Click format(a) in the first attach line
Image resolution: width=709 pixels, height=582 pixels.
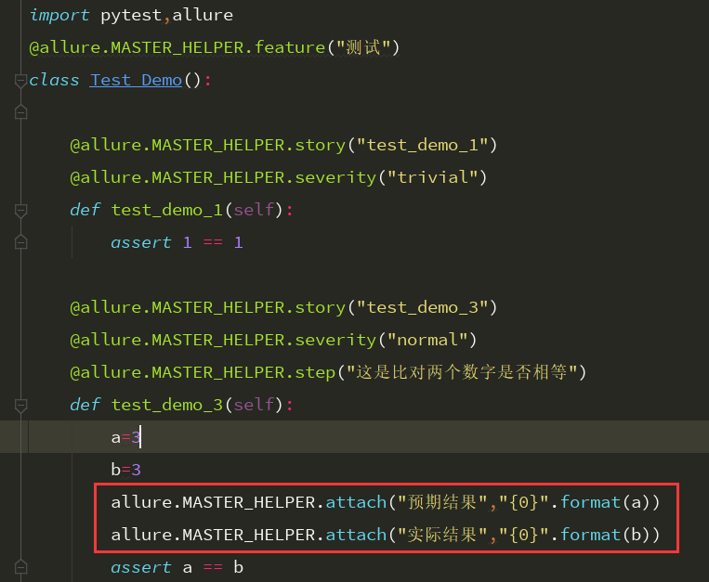pyautogui.click(x=606, y=502)
